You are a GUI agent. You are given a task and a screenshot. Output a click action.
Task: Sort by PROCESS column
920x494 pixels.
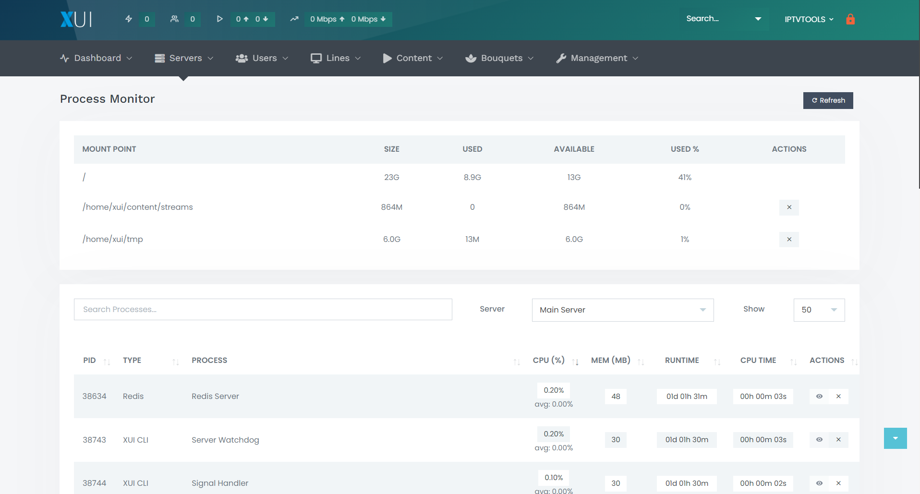pyautogui.click(x=355, y=361)
